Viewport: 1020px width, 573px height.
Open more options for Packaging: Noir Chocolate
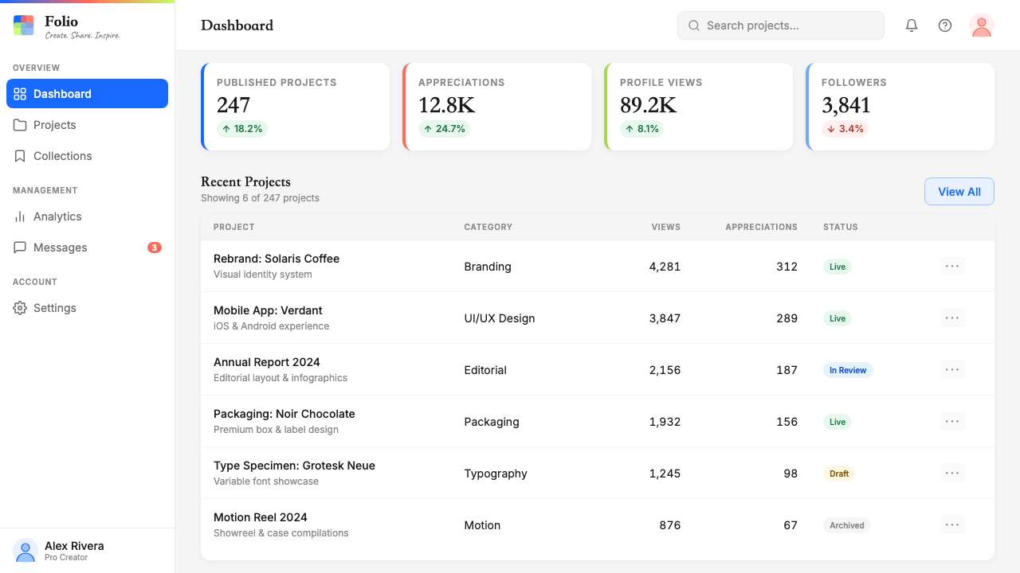coord(952,421)
